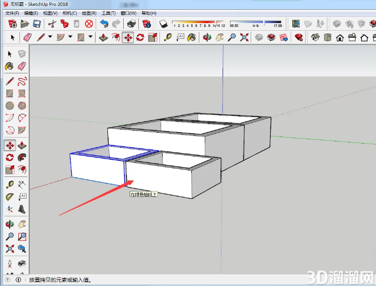Click Previous view icon in left palette
The image size is (376, 286).
22,249
